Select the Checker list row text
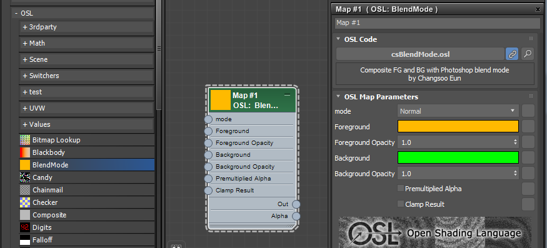Image resolution: width=547 pixels, height=248 pixels. tap(45, 202)
